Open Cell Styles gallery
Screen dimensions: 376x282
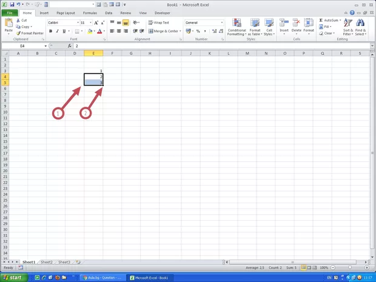[269, 27]
